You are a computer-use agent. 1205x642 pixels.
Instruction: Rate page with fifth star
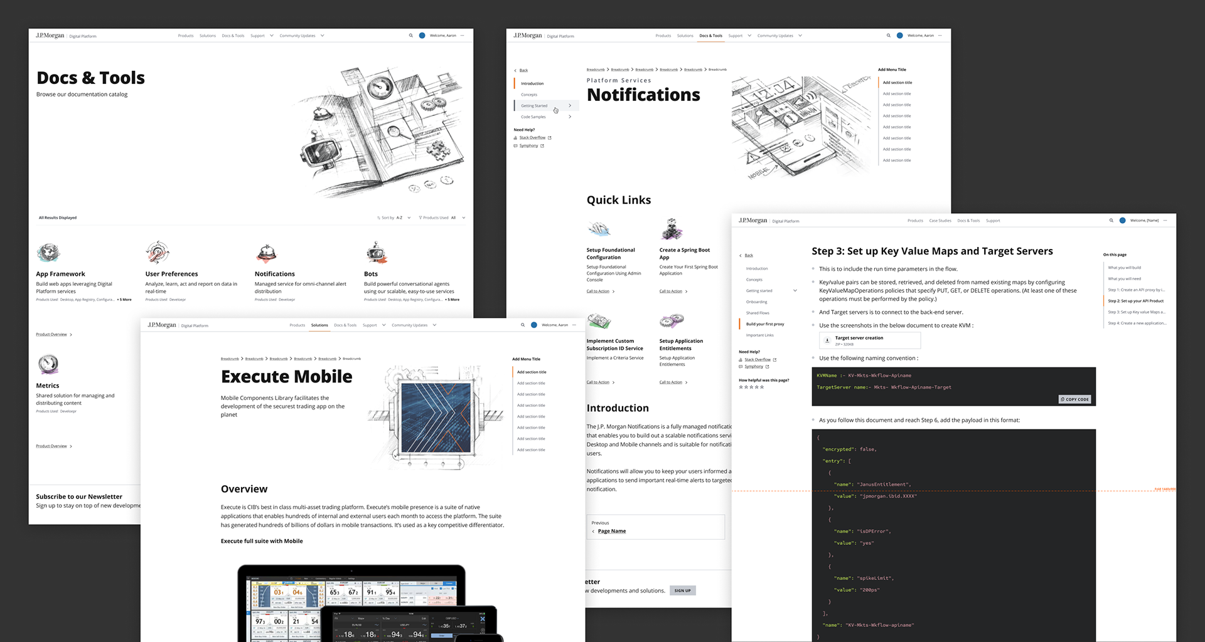[763, 387]
